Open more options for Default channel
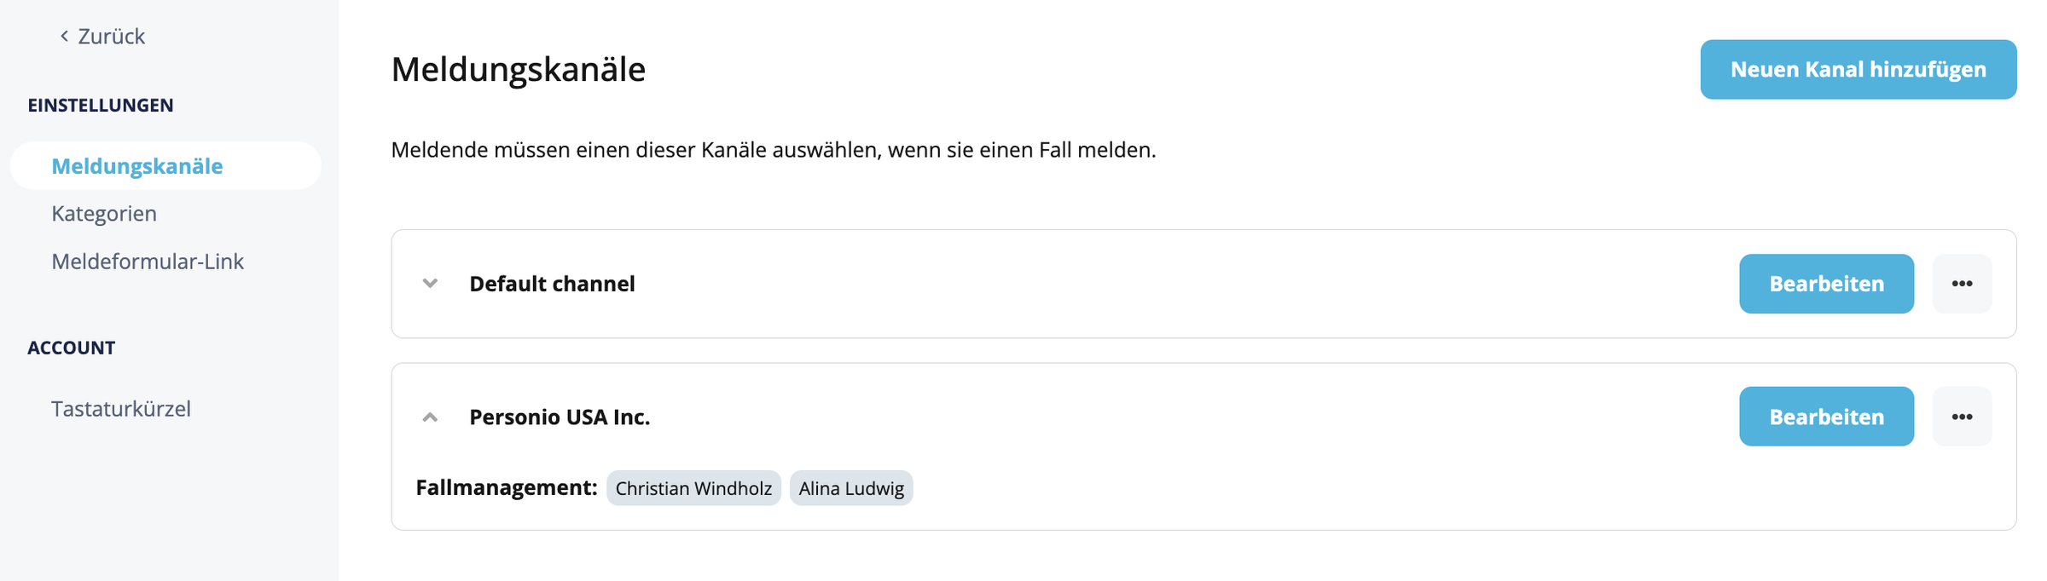The width and height of the screenshot is (2047, 581). (x=1962, y=284)
